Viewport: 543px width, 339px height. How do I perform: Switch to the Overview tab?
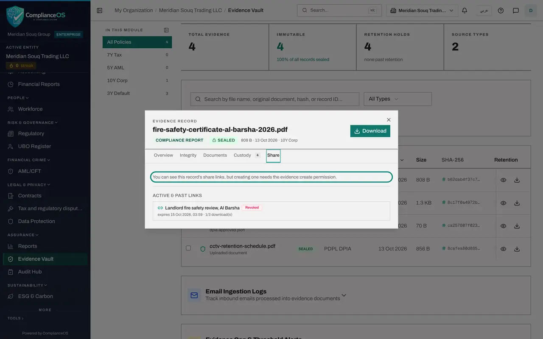[163, 156]
